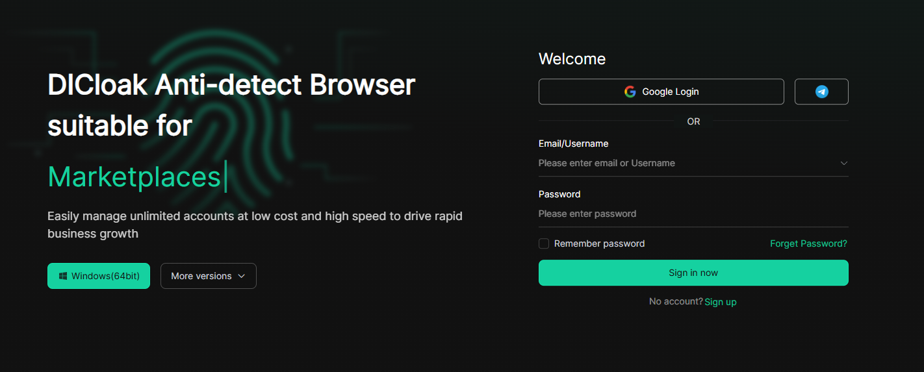Click the "Remember password" label text
924x372 pixels.
coord(599,243)
